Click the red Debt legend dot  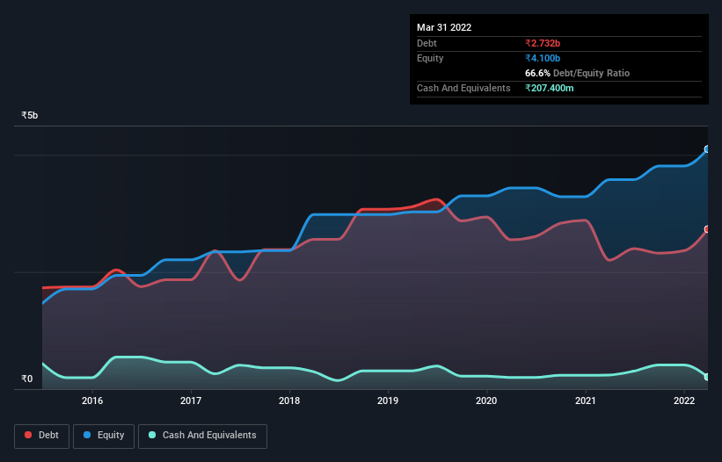(28, 435)
